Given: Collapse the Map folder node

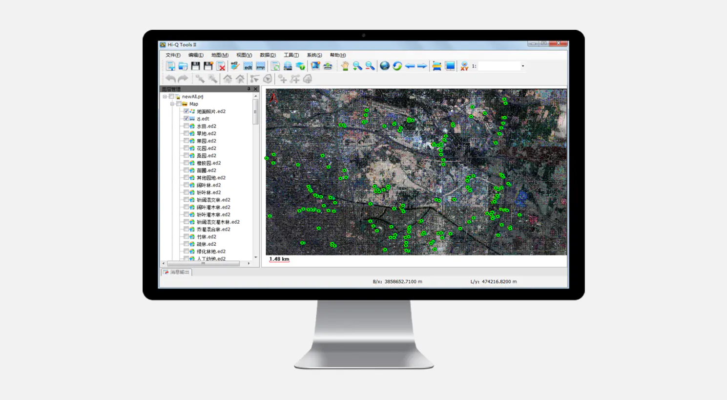Looking at the screenshot, I should (x=172, y=104).
